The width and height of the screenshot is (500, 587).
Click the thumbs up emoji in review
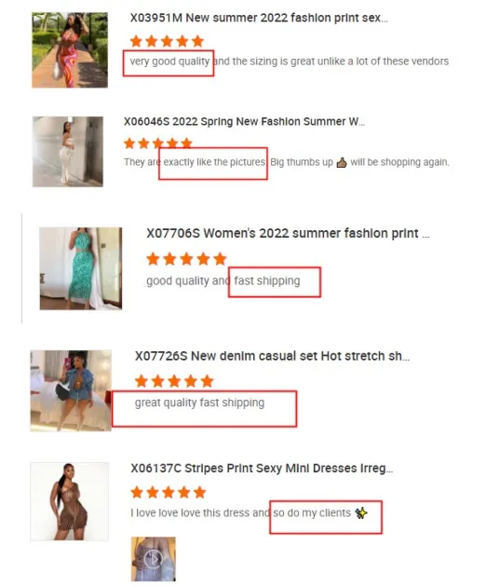tap(342, 162)
